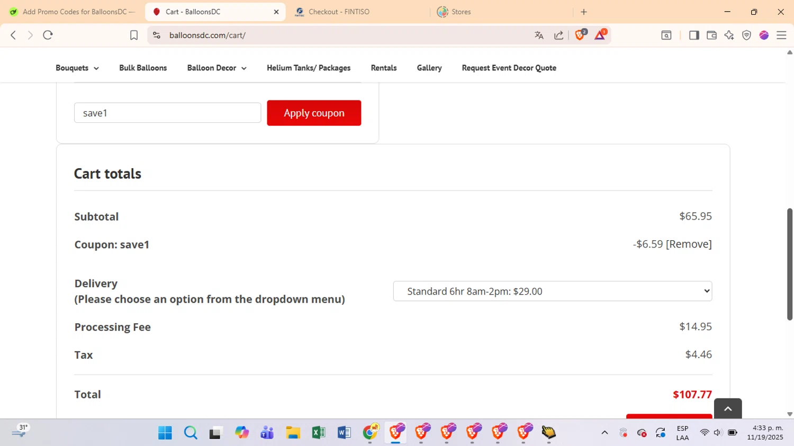Click the Cart totals heading
The image size is (794, 446).
[107, 174]
